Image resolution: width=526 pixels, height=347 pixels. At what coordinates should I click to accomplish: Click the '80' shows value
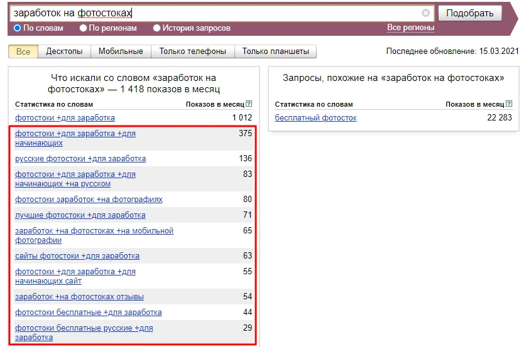(248, 200)
